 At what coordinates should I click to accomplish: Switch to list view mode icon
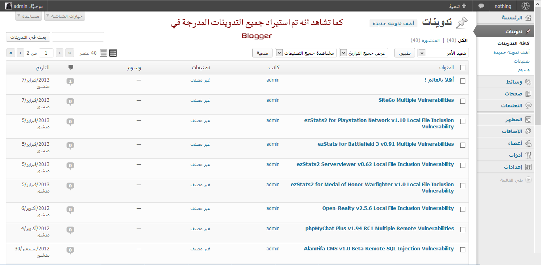(x=113, y=53)
